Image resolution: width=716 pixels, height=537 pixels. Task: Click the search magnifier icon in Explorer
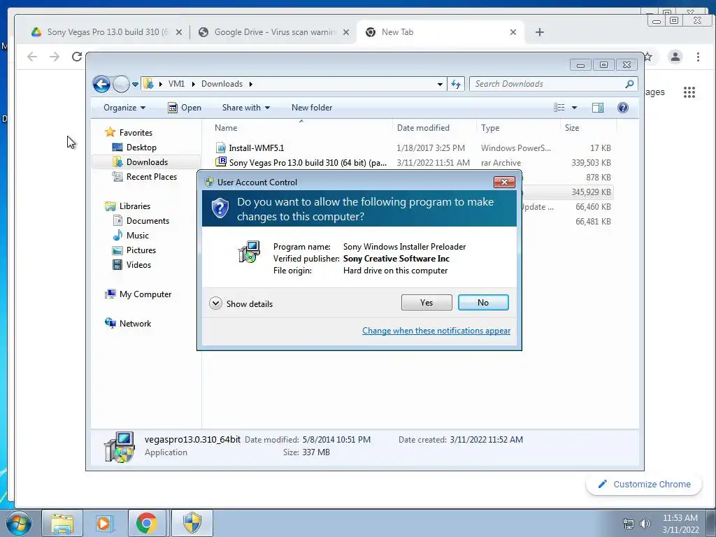tap(630, 84)
